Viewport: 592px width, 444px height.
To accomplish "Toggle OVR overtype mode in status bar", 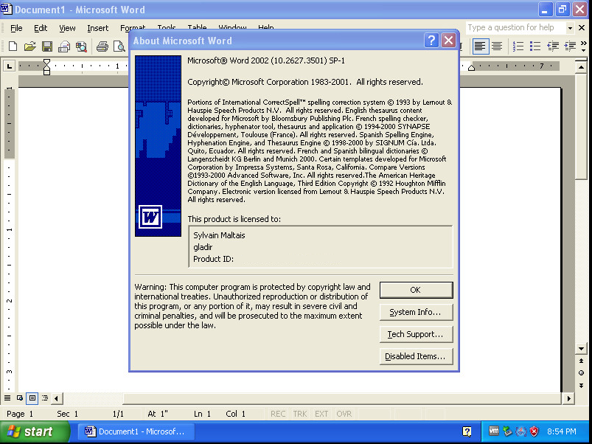I will [x=344, y=414].
